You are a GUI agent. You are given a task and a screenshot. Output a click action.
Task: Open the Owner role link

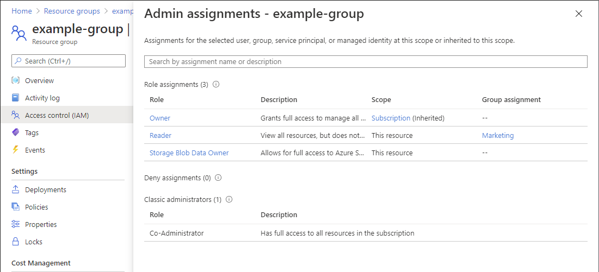pyautogui.click(x=160, y=118)
